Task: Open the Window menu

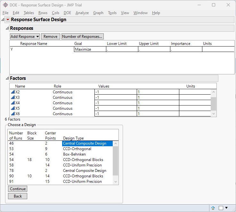Action: [141, 13]
